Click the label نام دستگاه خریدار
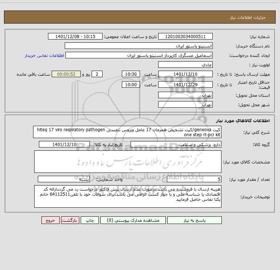 coord(253,46)
